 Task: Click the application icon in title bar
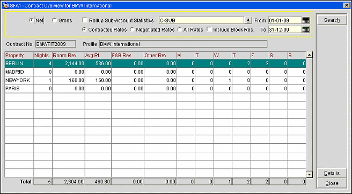tap(5, 5)
